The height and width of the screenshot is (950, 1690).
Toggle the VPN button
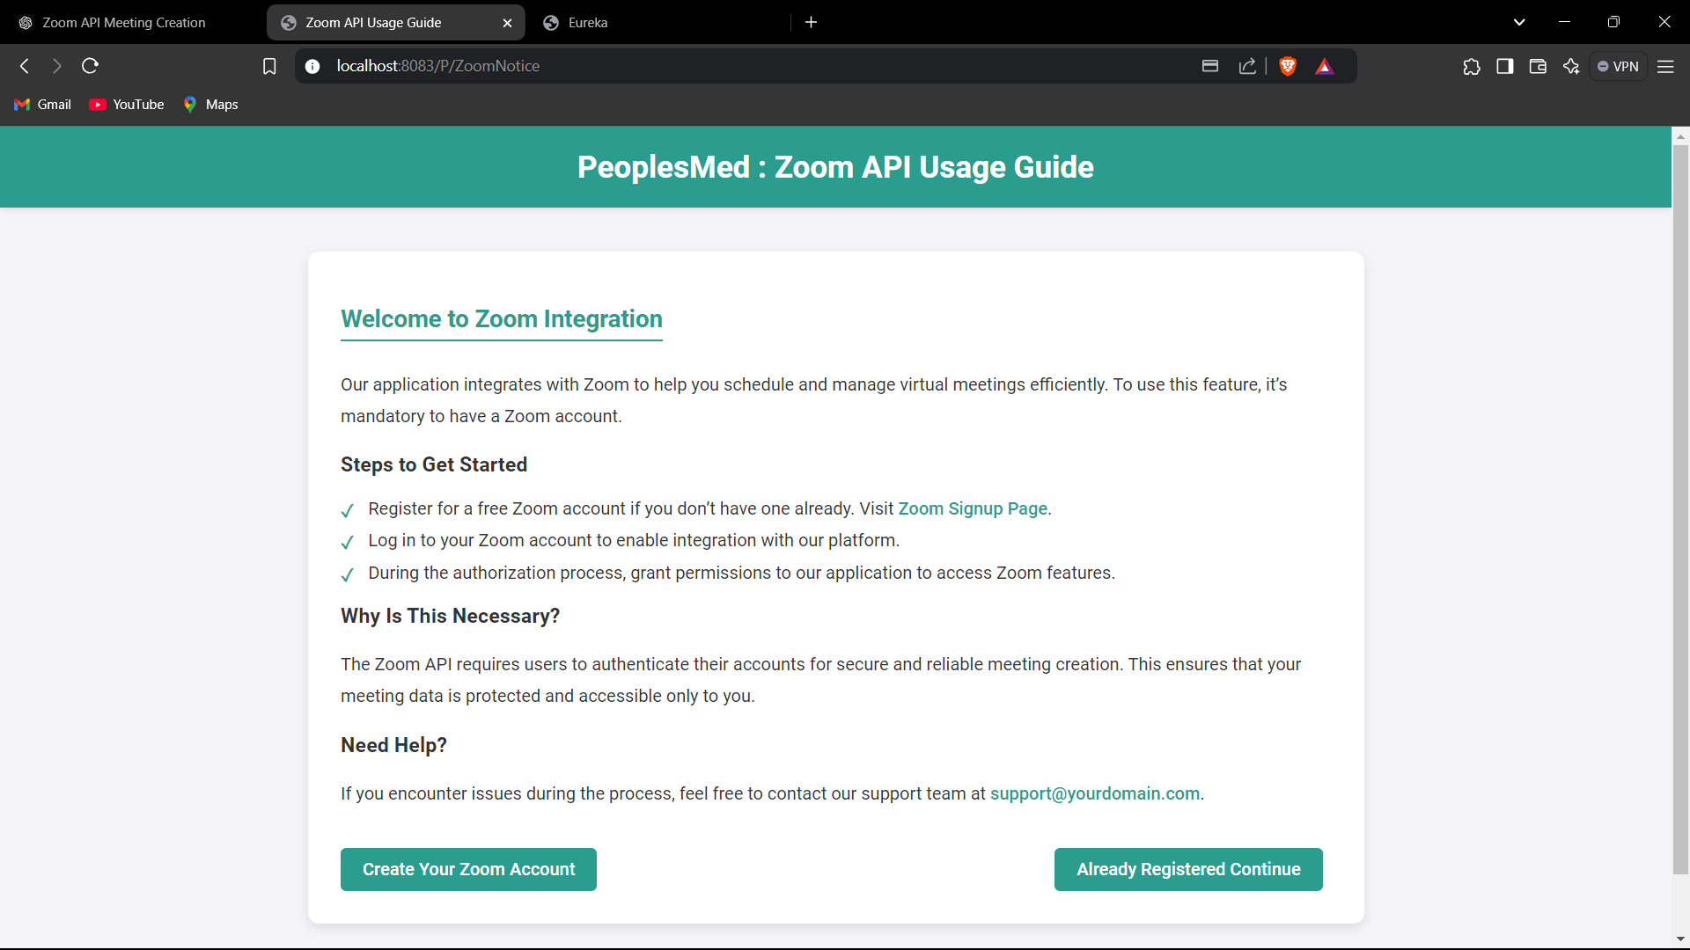1618,66
